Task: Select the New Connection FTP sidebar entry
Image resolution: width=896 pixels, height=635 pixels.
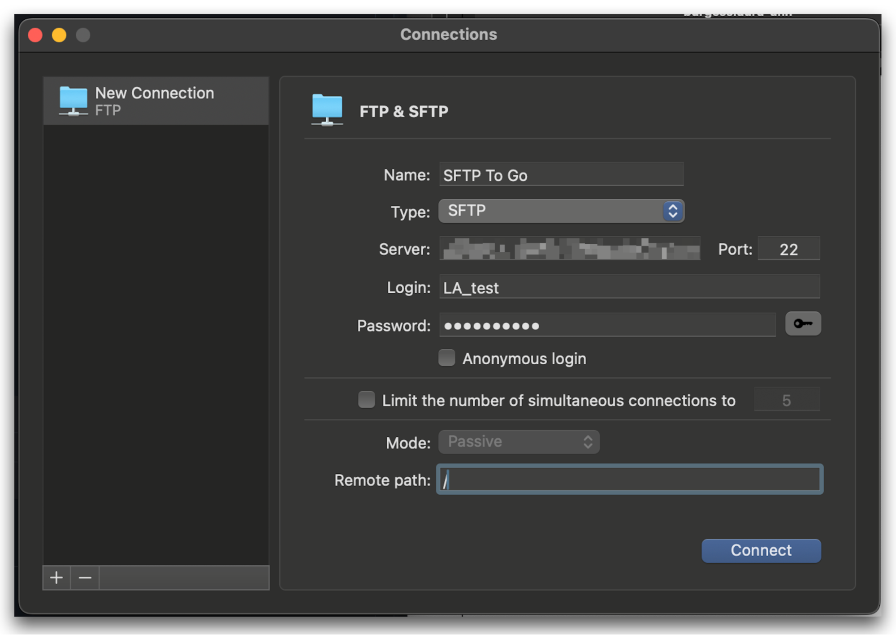Action: (x=155, y=100)
